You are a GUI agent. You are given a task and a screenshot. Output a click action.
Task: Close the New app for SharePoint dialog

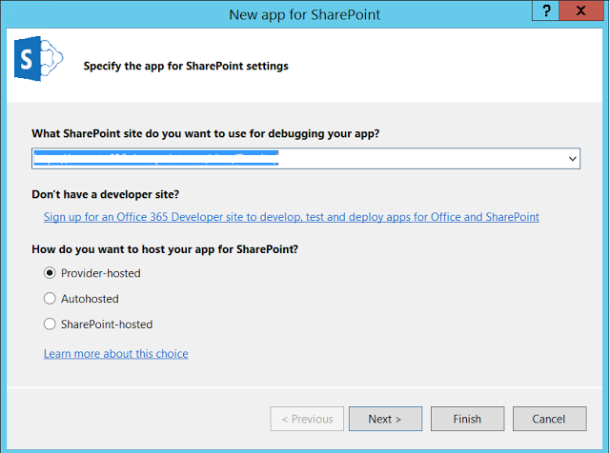tap(580, 10)
